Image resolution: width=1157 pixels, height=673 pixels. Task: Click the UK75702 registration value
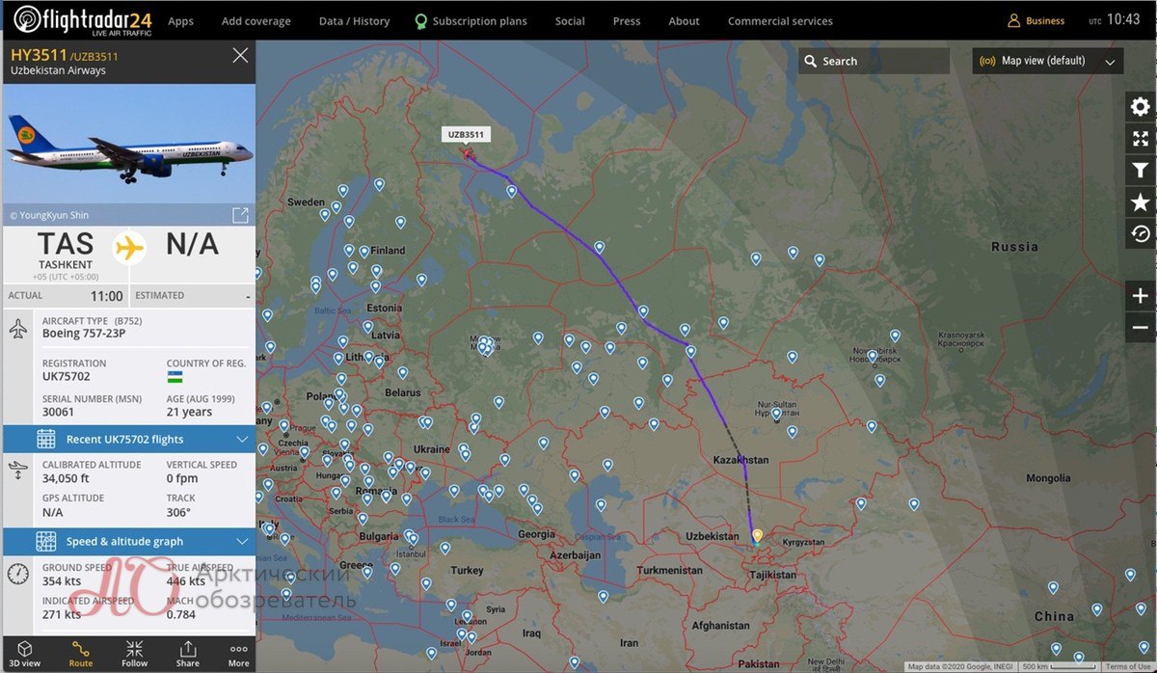point(67,377)
